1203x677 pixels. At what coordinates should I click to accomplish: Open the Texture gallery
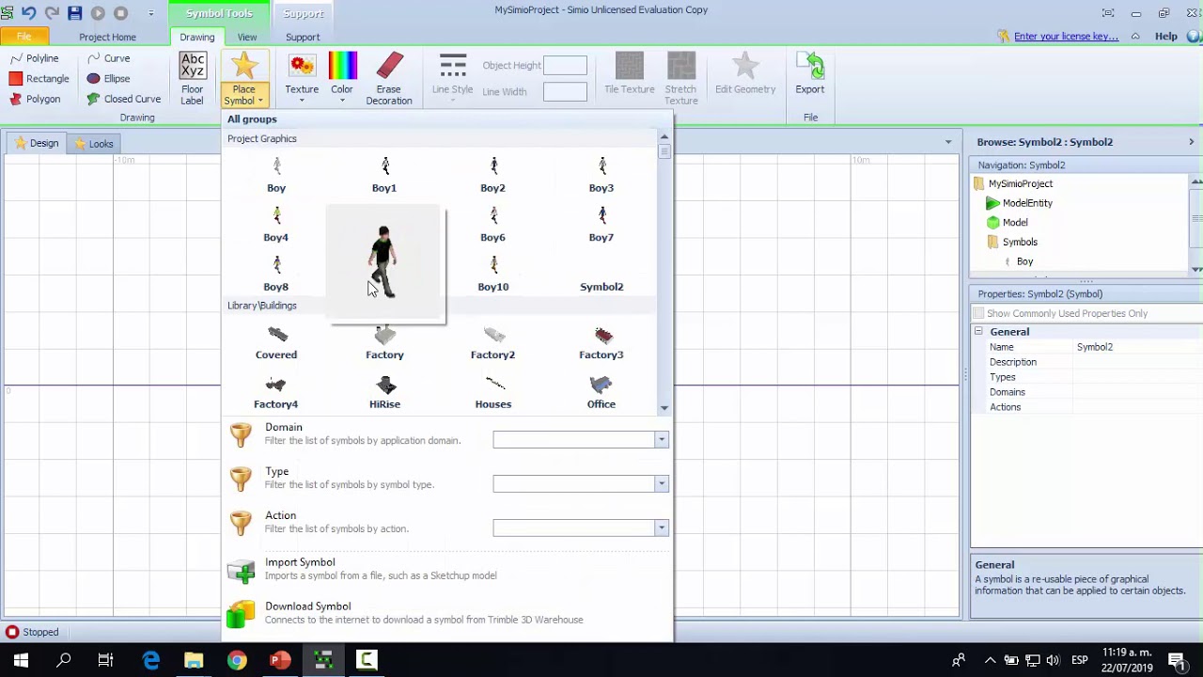point(302,79)
